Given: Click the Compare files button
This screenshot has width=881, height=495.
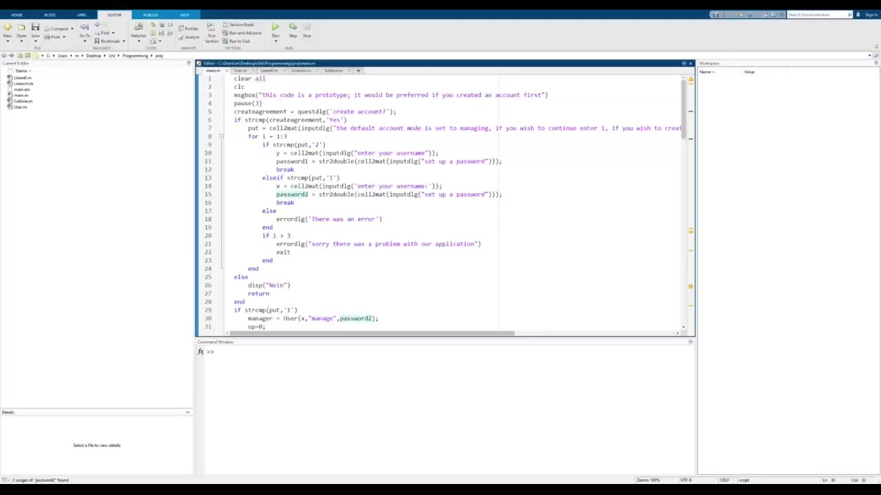Looking at the screenshot, I should [57, 28].
